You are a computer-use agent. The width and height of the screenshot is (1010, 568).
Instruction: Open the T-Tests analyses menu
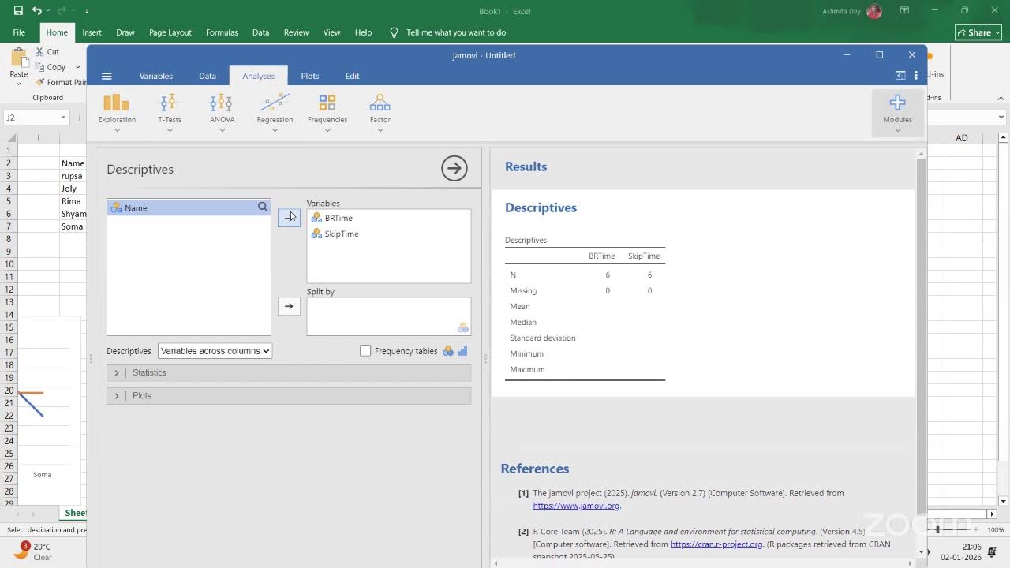click(x=169, y=113)
